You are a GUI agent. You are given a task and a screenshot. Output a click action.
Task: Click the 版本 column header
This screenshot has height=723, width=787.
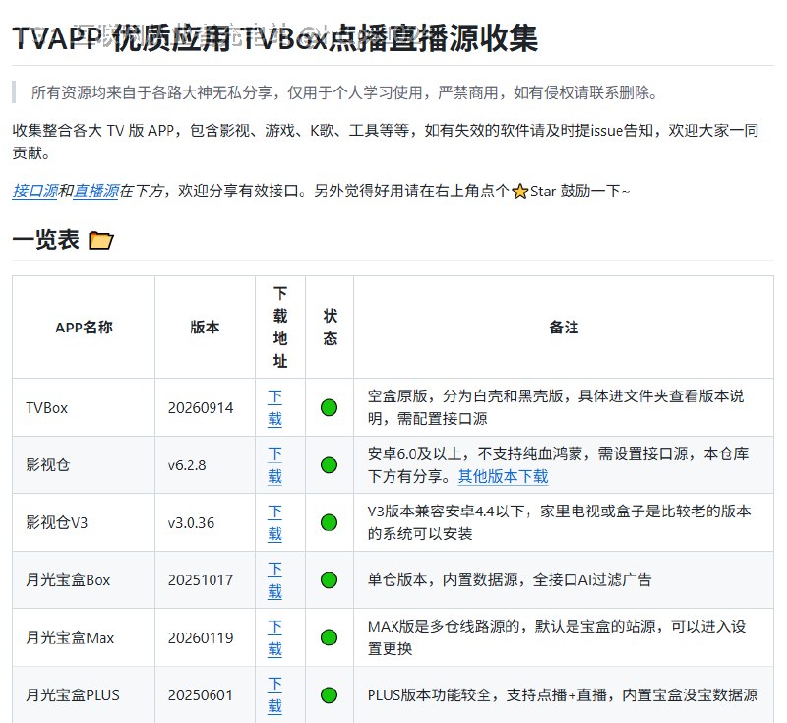tap(205, 328)
